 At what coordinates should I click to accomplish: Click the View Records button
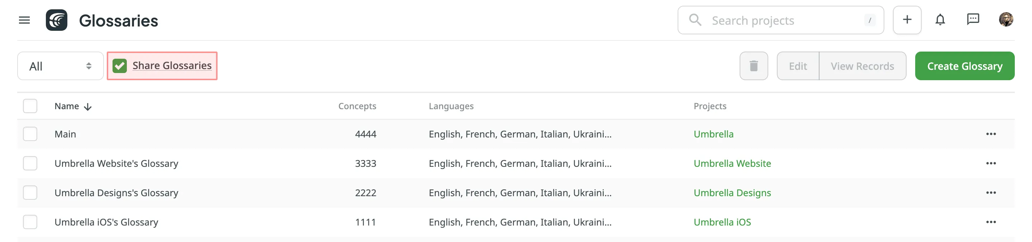click(862, 66)
